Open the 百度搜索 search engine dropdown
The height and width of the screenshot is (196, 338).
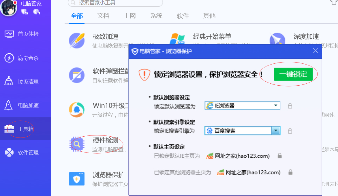[x=242, y=131]
